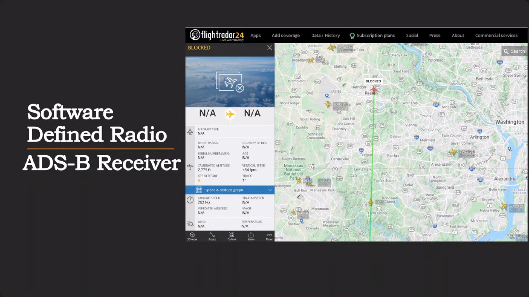
Task: Click the wind weather icon
Action: click(190, 224)
